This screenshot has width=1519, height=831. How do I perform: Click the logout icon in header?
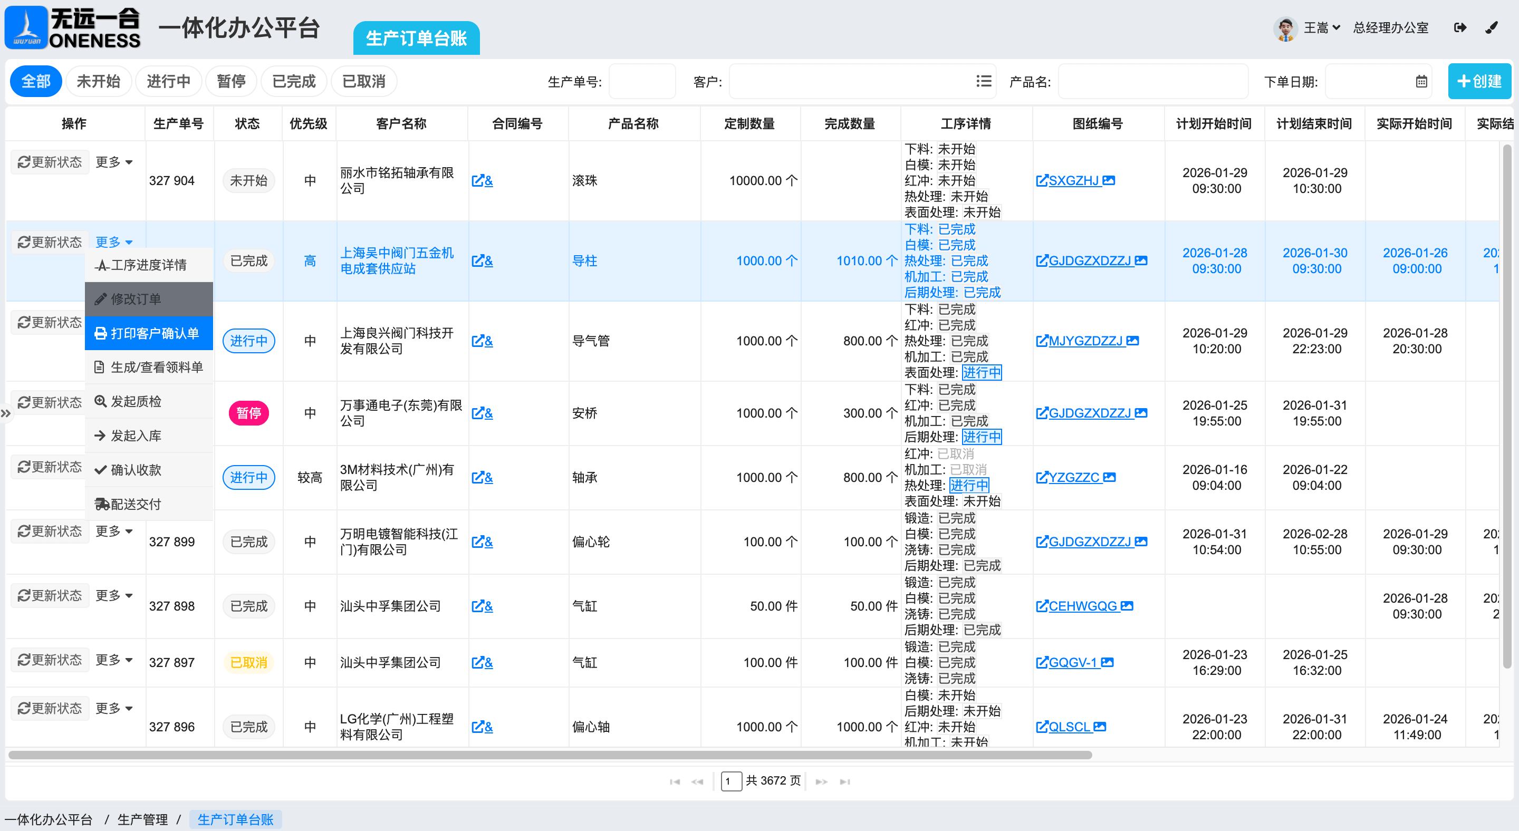(x=1460, y=28)
